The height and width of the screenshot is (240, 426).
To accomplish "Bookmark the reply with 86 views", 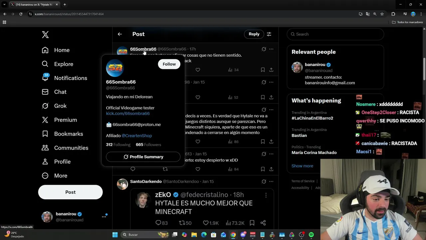I will click(x=263, y=142).
